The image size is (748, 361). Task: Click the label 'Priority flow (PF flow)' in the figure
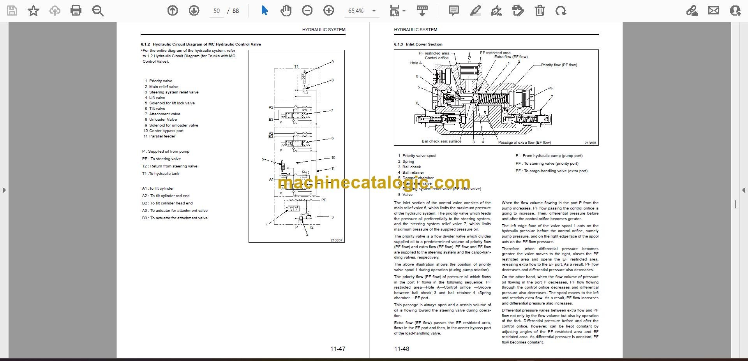click(559, 65)
